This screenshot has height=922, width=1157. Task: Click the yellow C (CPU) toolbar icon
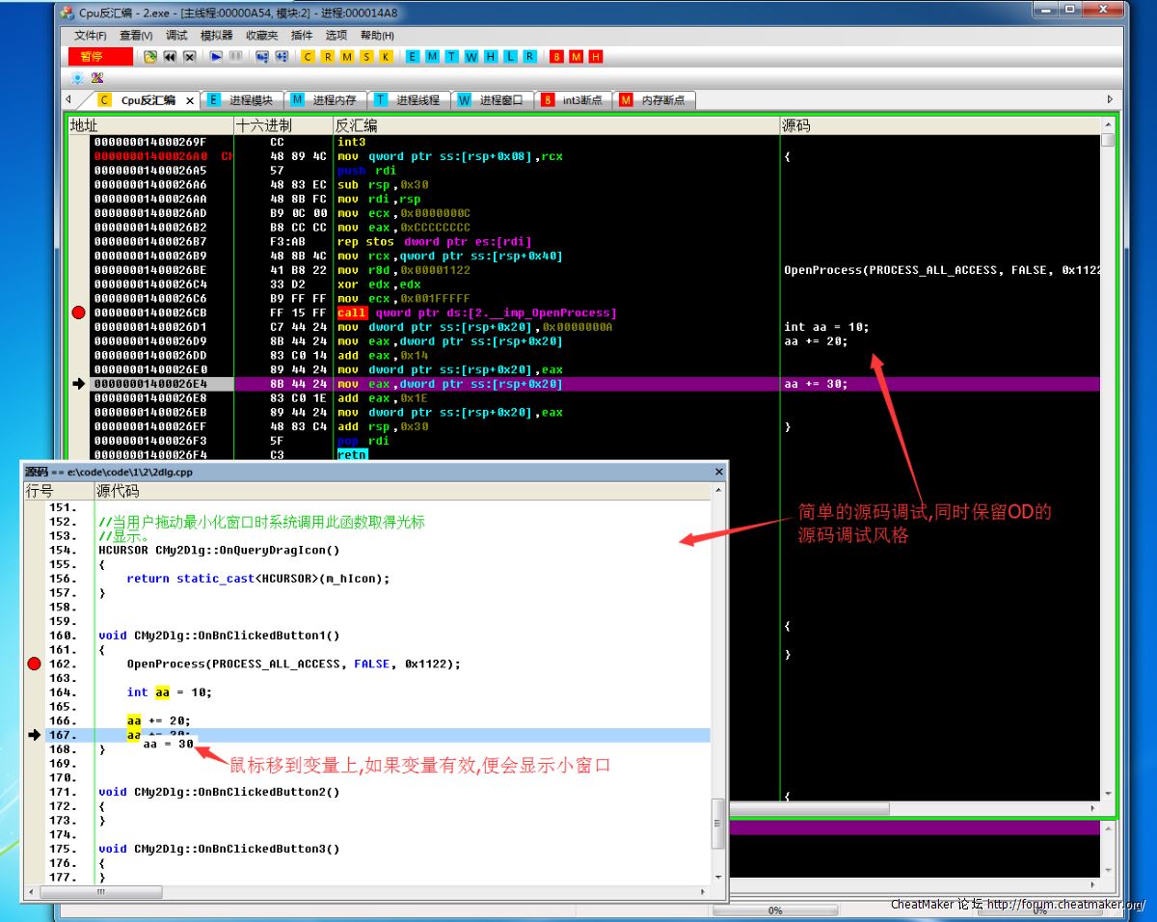click(x=308, y=57)
